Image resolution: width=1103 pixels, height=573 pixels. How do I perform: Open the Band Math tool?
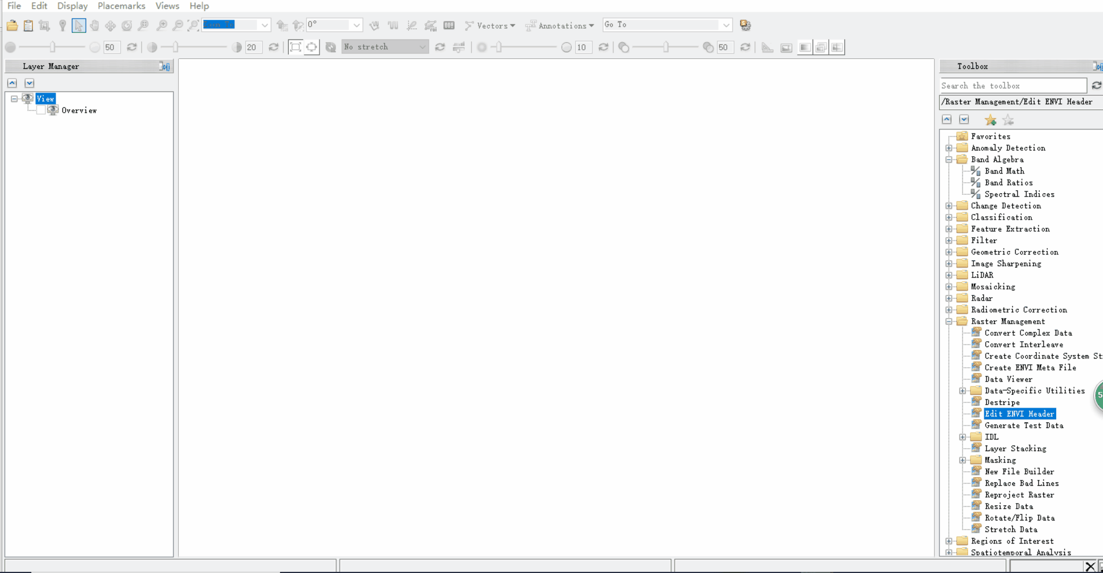click(x=1004, y=171)
